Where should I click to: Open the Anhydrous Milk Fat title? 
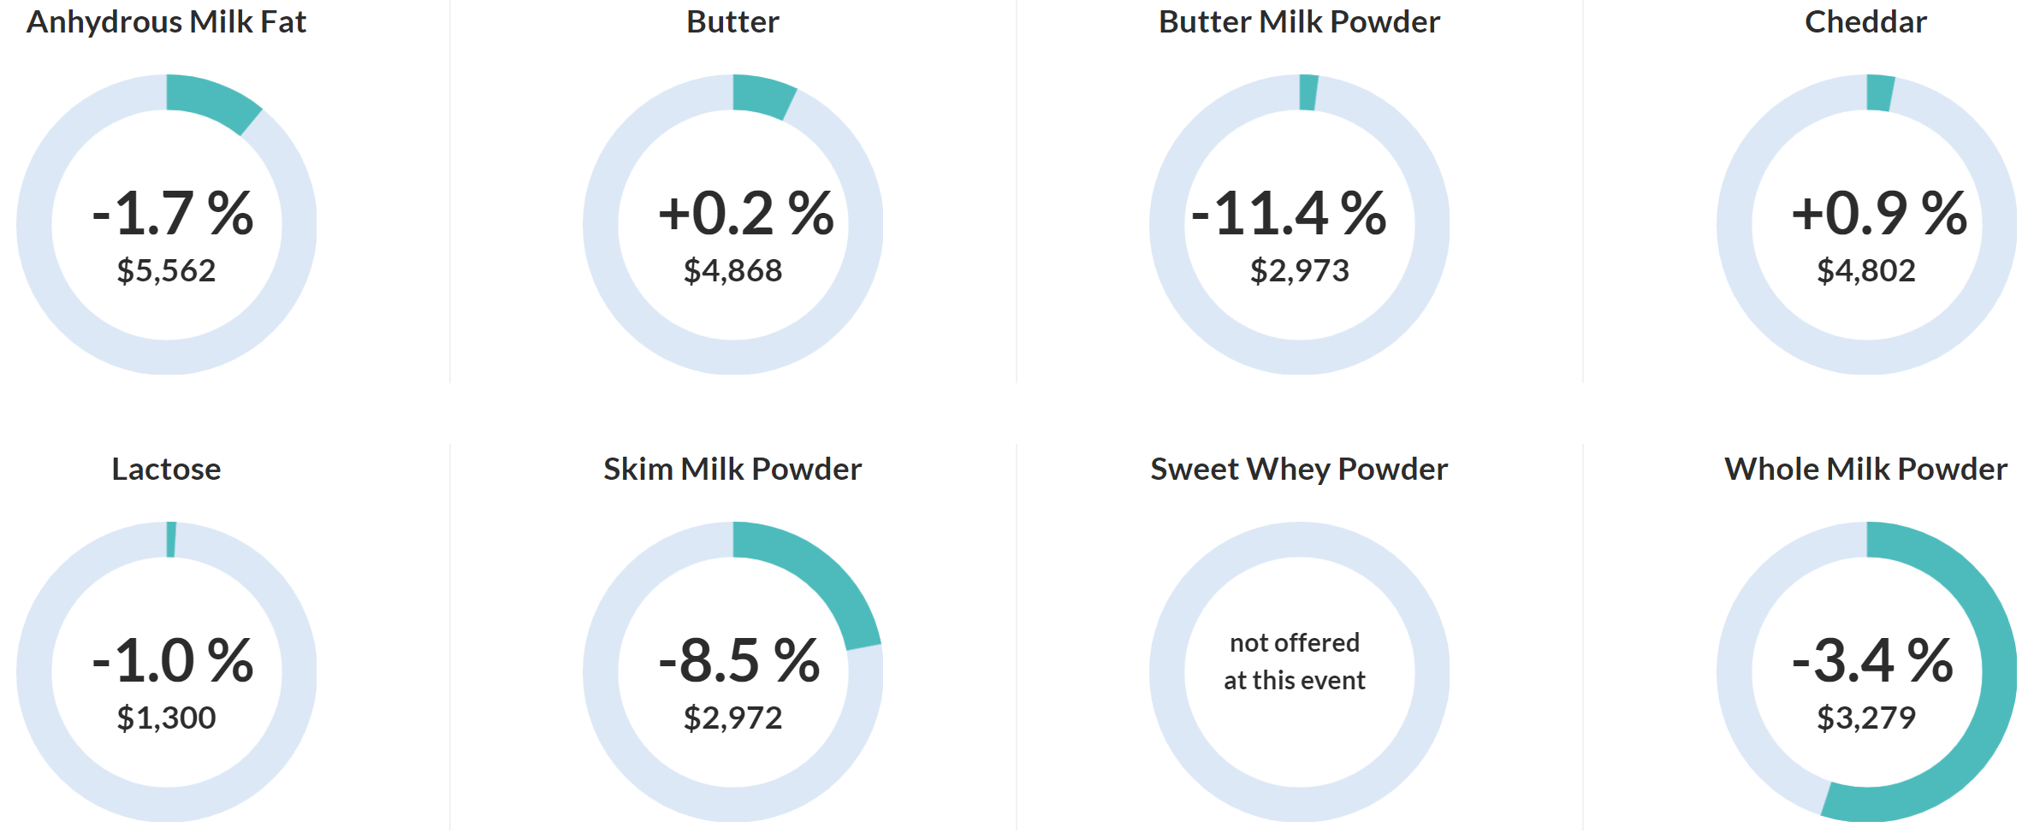(x=166, y=22)
